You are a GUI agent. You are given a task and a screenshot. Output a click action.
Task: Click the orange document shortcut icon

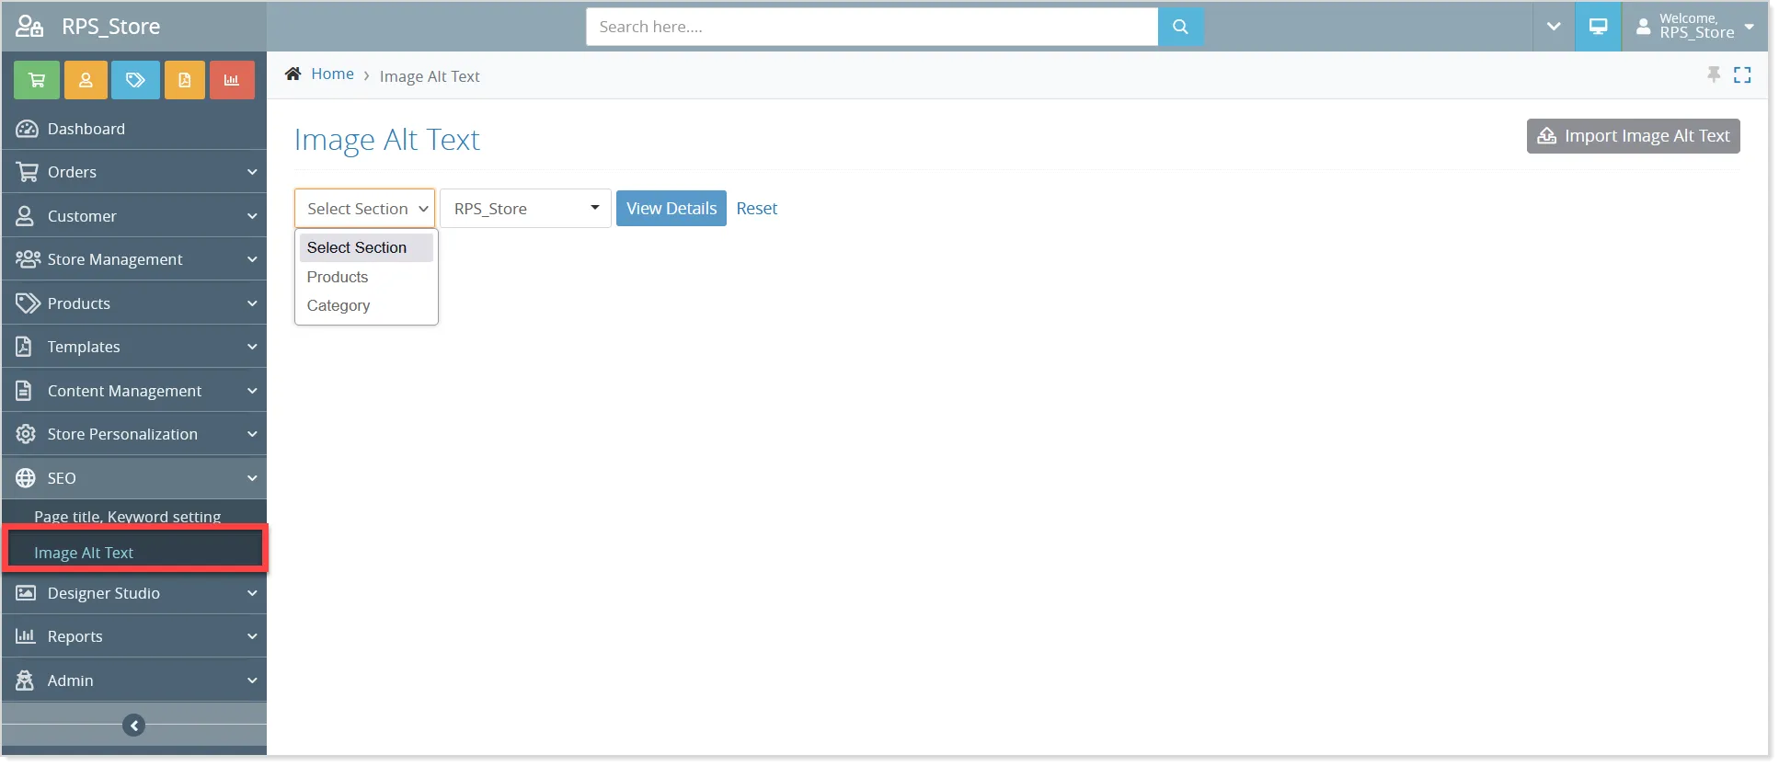(185, 80)
